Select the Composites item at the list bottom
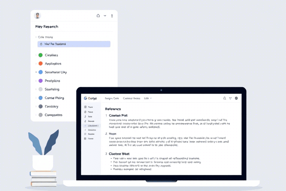Image resolution: width=286 pixels, height=191 pixels. [x=53, y=115]
